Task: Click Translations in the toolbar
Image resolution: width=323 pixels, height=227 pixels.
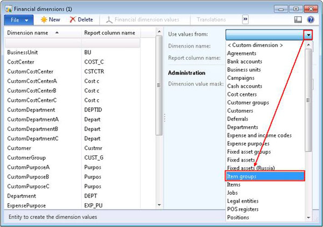Action: (x=211, y=19)
